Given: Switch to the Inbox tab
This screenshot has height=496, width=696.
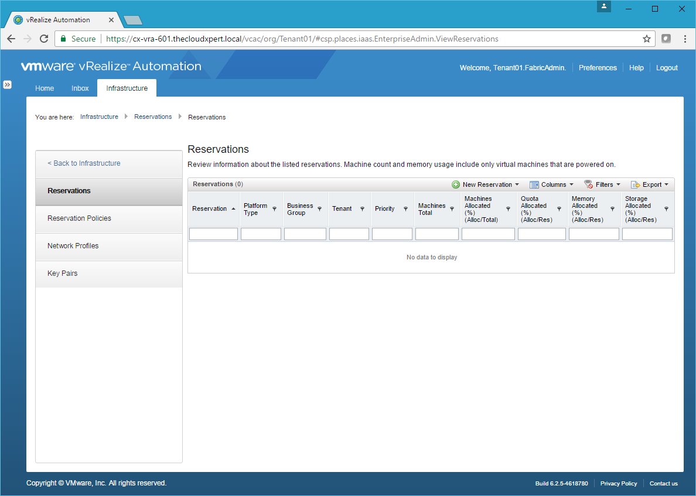Looking at the screenshot, I should [x=80, y=88].
